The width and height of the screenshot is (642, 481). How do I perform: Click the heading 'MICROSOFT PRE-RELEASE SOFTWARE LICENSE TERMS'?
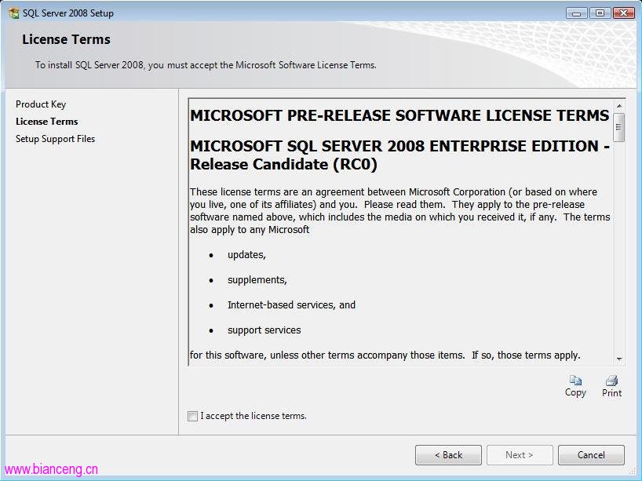click(x=399, y=115)
